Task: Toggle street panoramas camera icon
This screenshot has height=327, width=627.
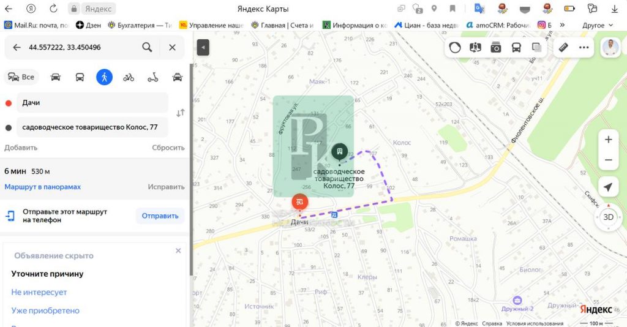Action: pos(496,48)
